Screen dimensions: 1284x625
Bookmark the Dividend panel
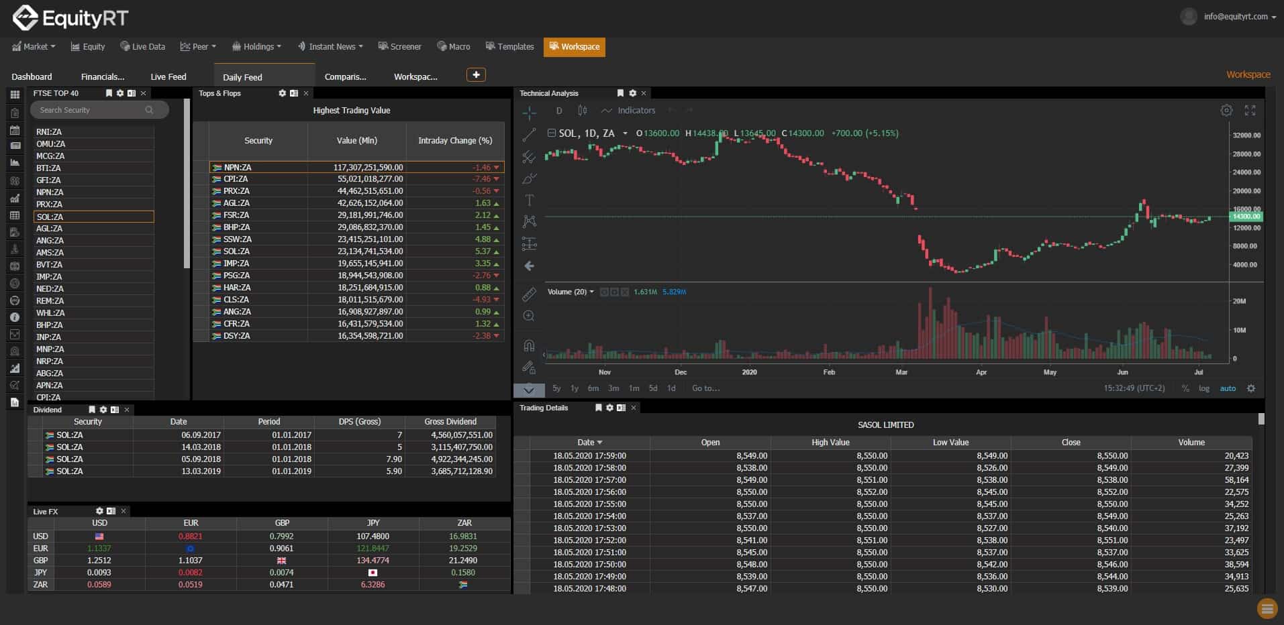[x=92, y=410]
